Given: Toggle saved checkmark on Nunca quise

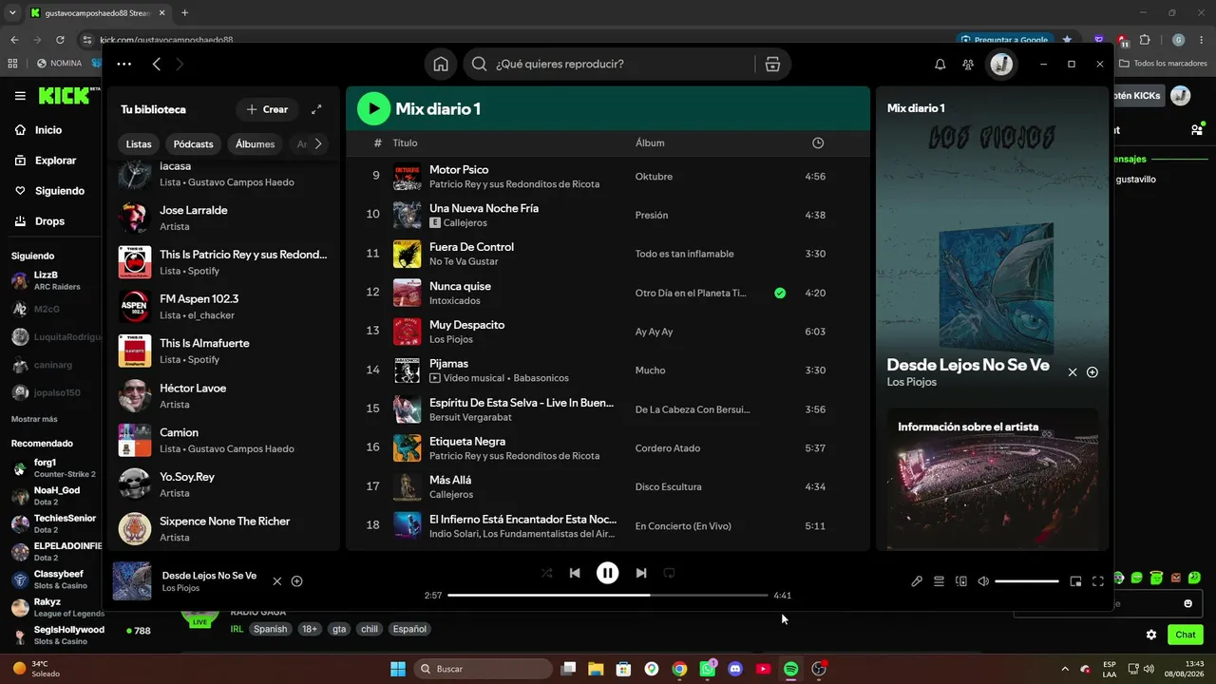Looking at the screenshot, I should click(x=780, y=293).
